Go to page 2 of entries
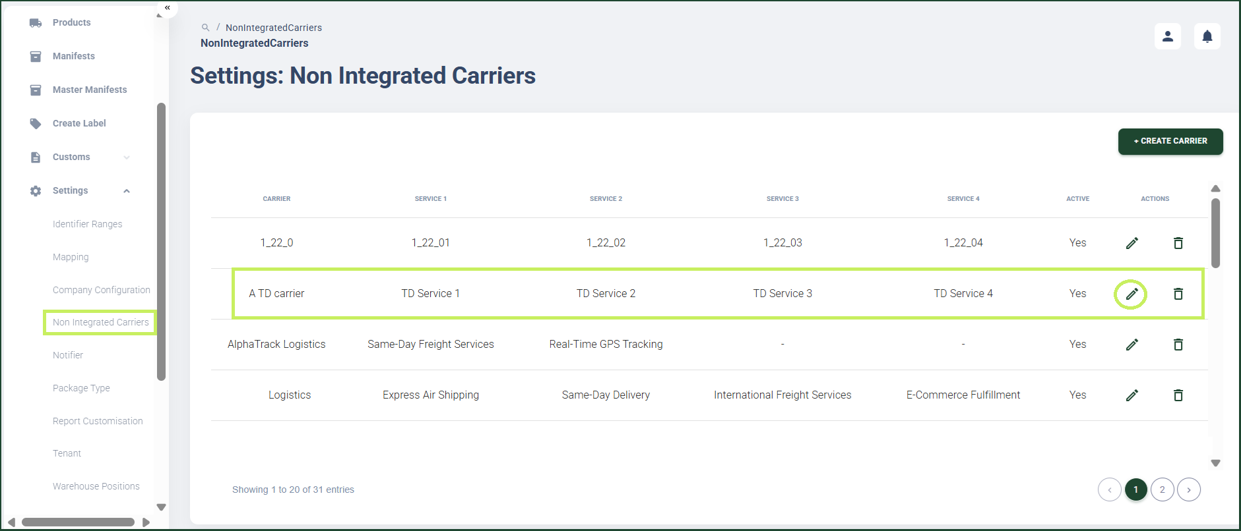 (1162, 489)
